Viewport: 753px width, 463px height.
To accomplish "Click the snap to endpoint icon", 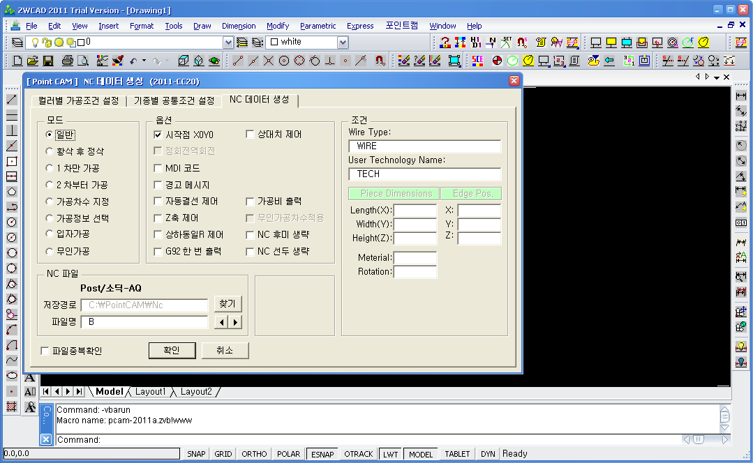I will [x=238, y=61].
